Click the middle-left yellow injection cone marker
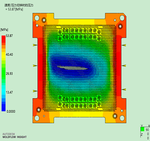This screenshot has width=150, height=141. point(35,66)
